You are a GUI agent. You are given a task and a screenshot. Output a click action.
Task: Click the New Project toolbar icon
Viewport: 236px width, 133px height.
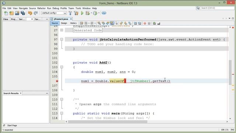point(11,13)
